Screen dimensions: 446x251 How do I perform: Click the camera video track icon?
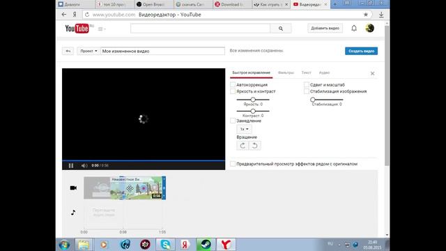pyautogui.click(x=73, y=188)
